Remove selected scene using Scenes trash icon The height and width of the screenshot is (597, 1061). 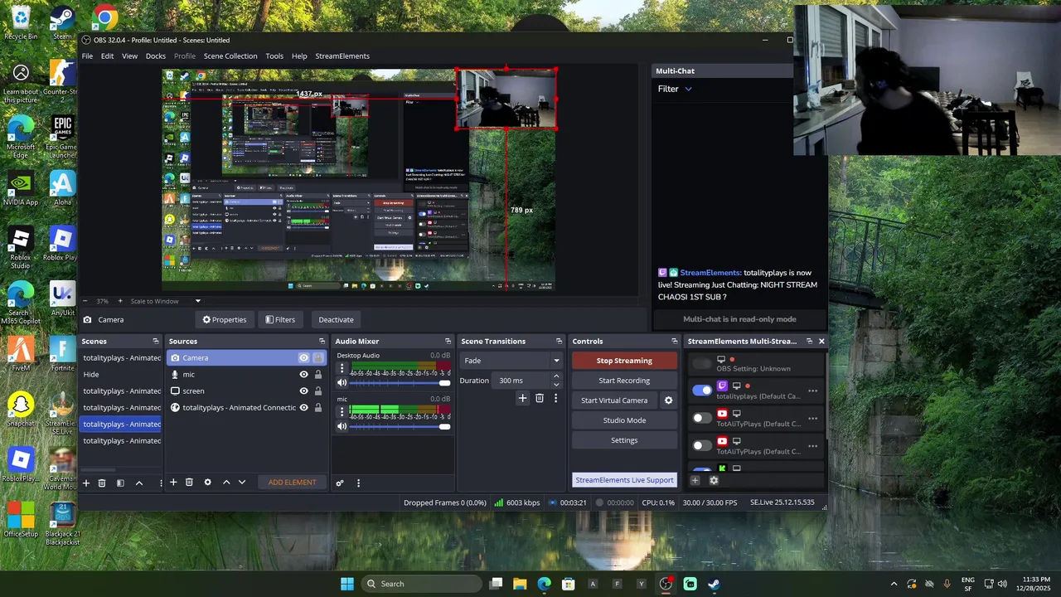coord(102,483)
